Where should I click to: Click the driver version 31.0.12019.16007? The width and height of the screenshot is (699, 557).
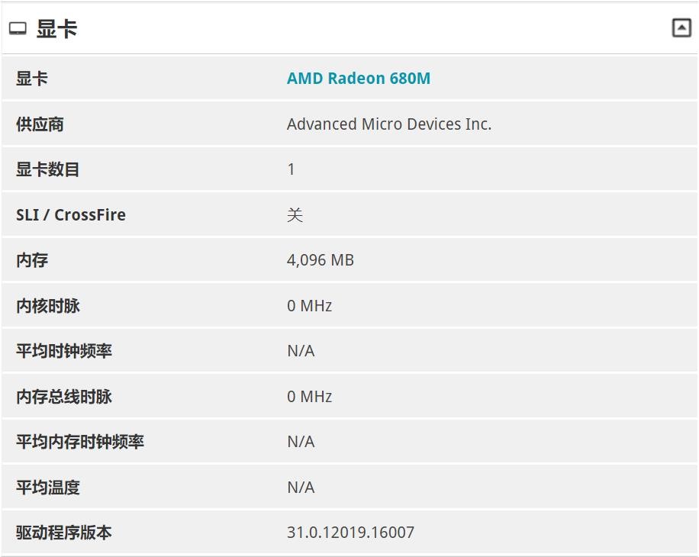(x=350, y=533)
